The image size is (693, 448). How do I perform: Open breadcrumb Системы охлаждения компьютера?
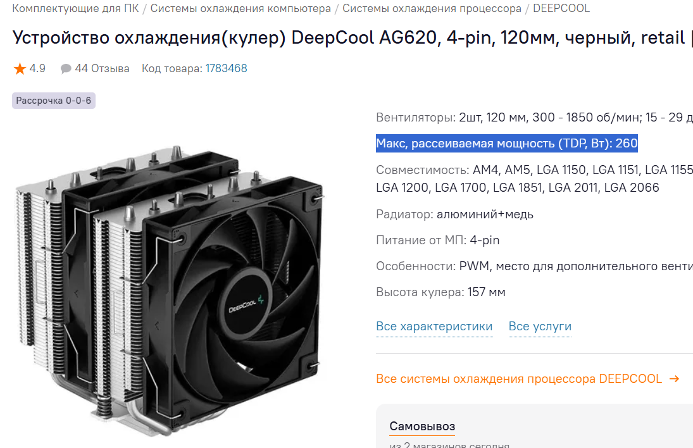[240, 8]
